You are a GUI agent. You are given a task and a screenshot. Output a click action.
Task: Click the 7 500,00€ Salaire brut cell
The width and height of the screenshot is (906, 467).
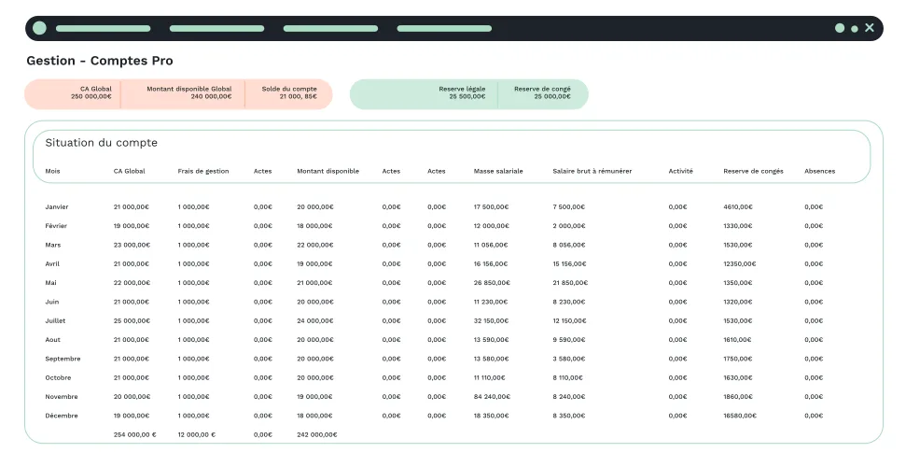pyautogui.click(x=568, y=207)
